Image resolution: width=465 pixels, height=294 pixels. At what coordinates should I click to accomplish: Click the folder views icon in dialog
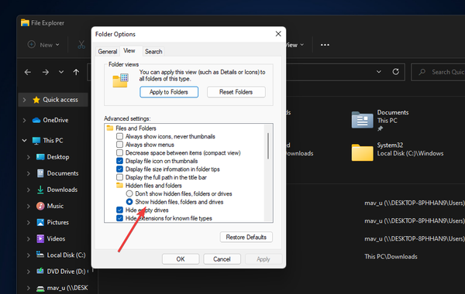click(120, 80)
